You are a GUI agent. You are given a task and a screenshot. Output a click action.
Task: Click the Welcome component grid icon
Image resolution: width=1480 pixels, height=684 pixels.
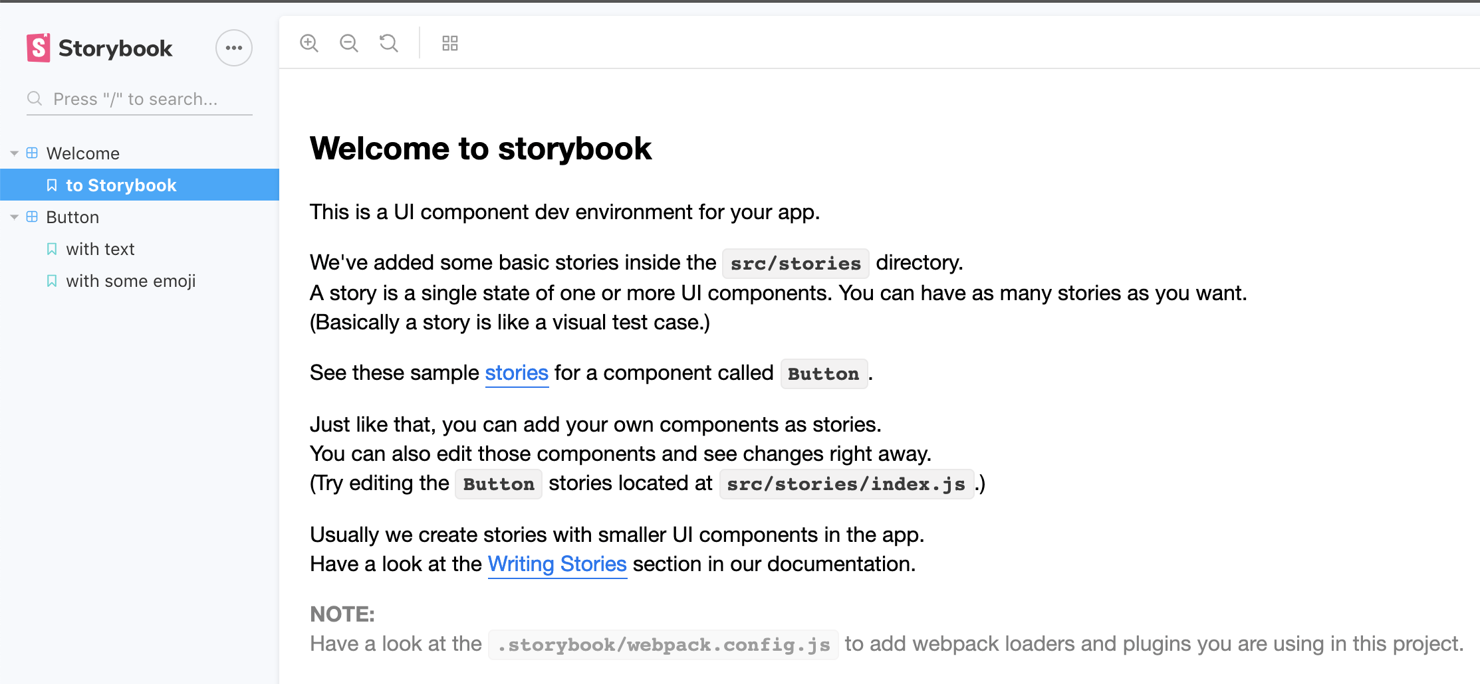click(32, 153)
